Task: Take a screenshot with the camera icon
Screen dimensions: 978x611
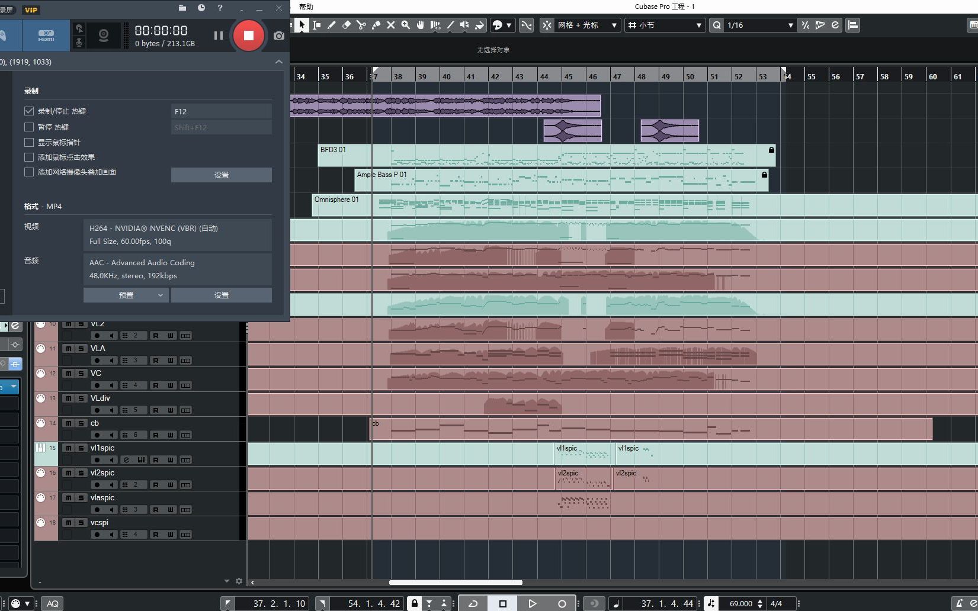Action: pyautogui.click(x=279, y=36)
